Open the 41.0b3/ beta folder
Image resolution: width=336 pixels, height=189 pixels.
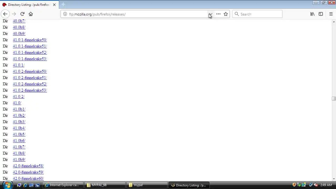tap(19, 122)
